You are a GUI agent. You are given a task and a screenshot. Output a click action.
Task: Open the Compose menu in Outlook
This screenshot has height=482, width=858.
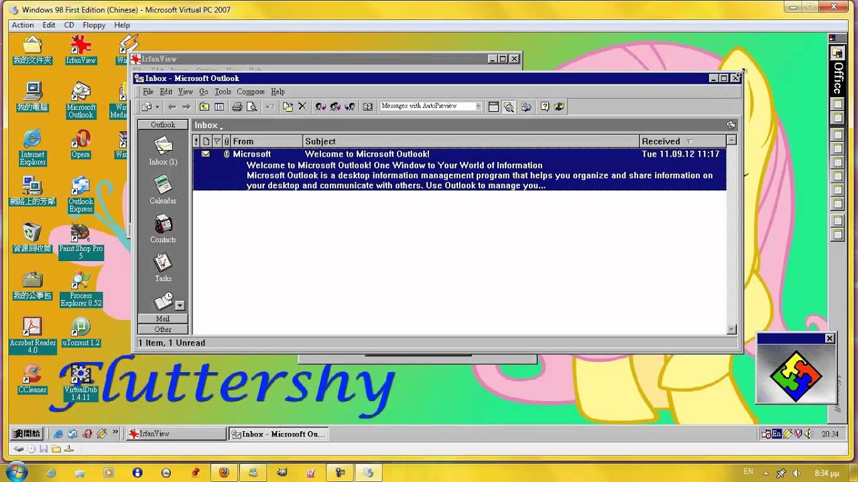(x=251, y=92)
